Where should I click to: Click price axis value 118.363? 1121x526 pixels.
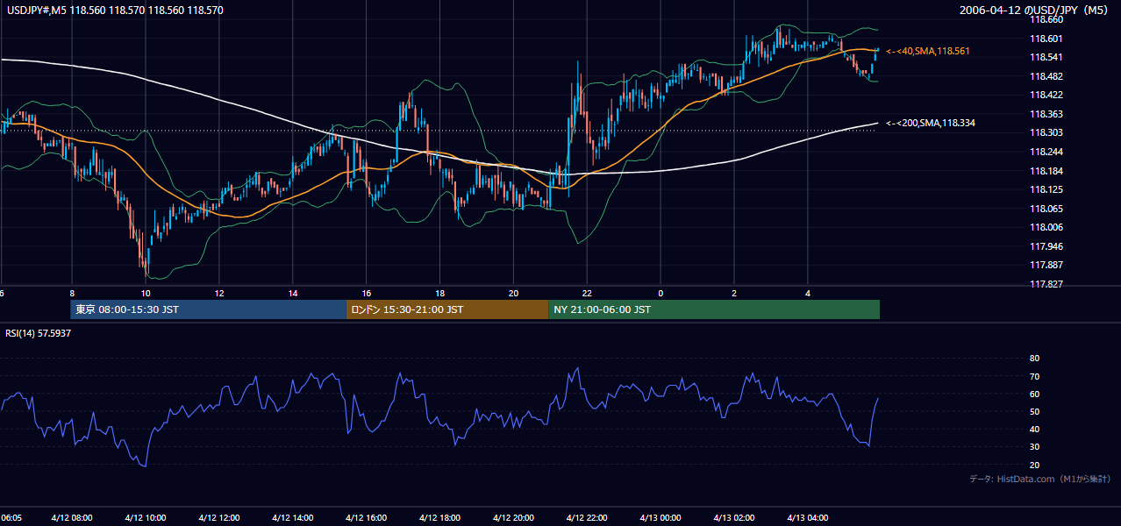click(1046, 114)
